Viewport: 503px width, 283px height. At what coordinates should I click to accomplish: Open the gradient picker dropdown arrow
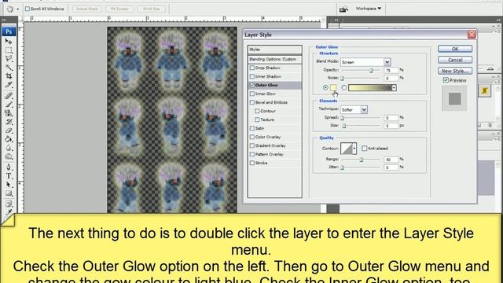coord(394,87)
